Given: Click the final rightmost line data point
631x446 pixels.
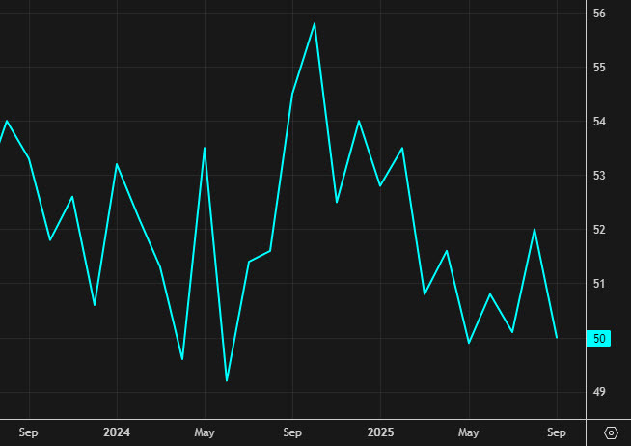Looking at the screenshot, I should point(557,337).
